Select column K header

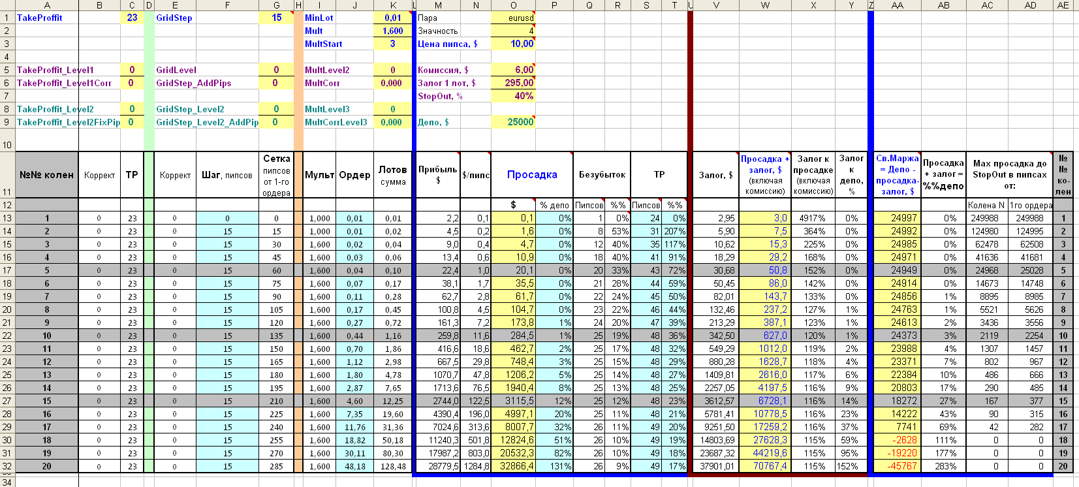393,5
